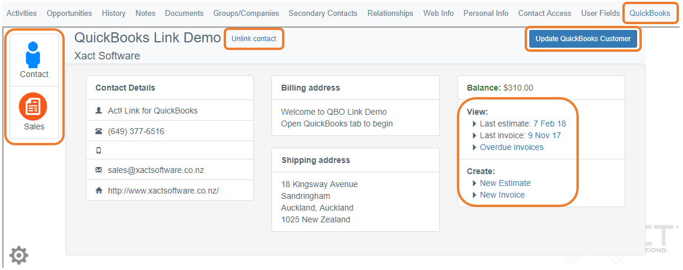683x270 pixels.
Task: Create a New Estimate
Action: (x=505, y=184)
